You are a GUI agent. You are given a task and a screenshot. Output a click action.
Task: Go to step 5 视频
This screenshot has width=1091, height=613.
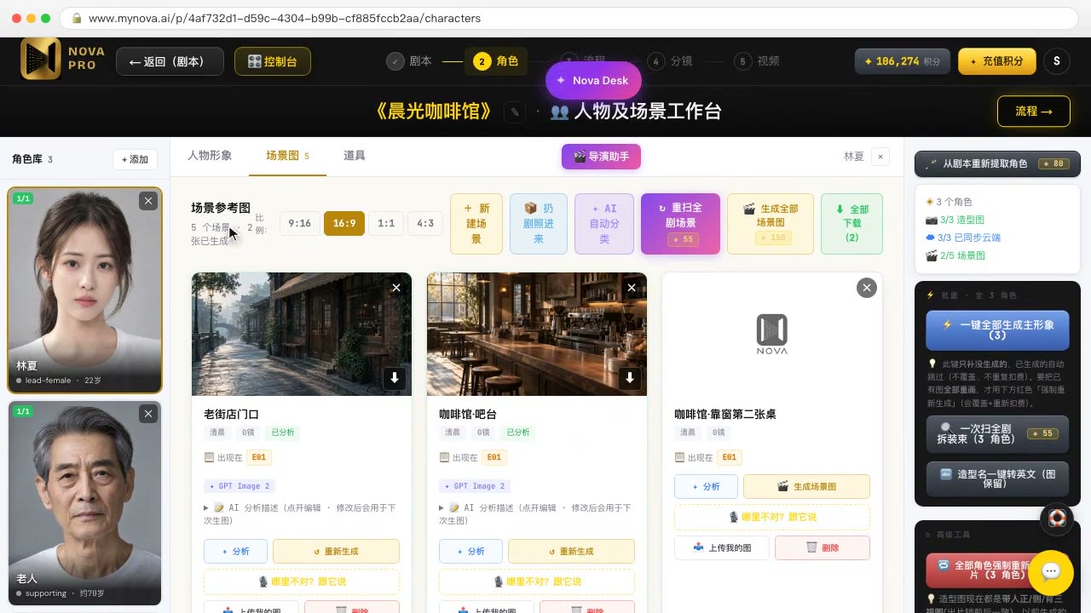point(757,61)
